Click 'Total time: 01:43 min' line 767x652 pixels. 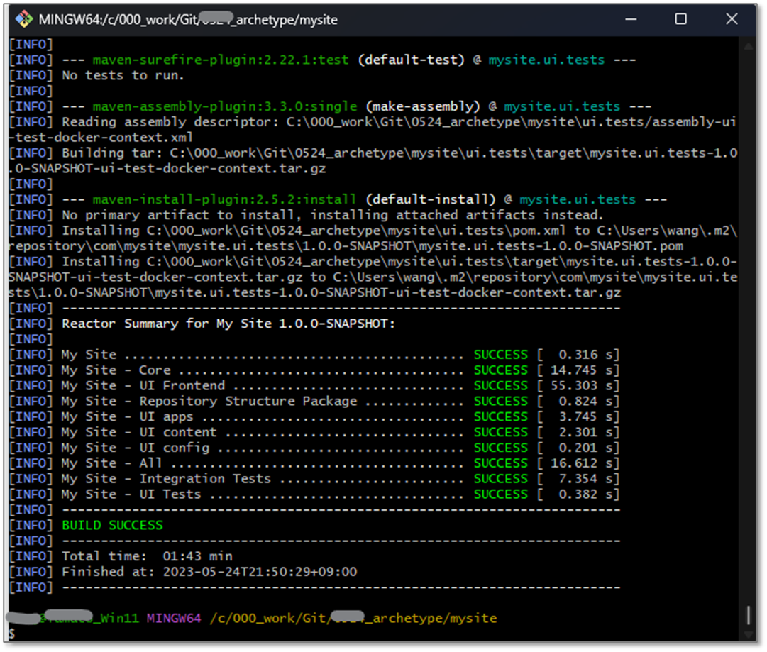148,556
